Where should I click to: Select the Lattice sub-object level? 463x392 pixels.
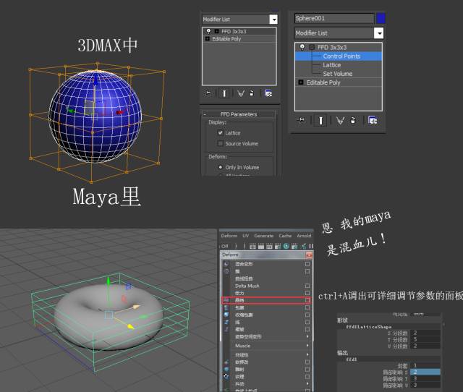tap(331, 65)
